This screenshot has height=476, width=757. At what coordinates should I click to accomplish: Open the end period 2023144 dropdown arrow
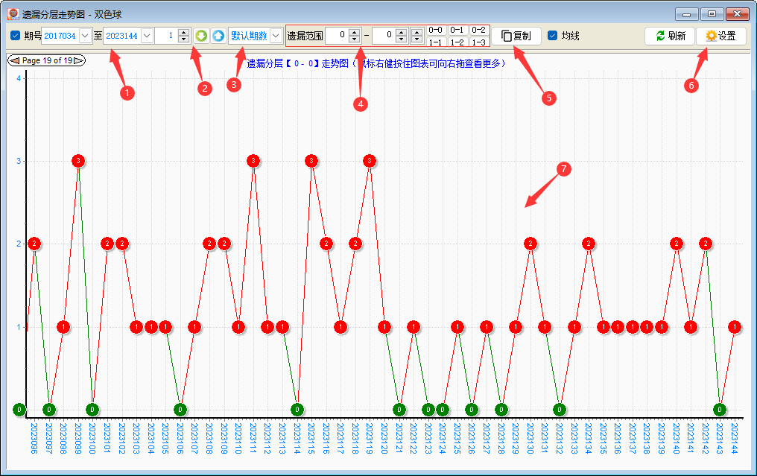148,36
